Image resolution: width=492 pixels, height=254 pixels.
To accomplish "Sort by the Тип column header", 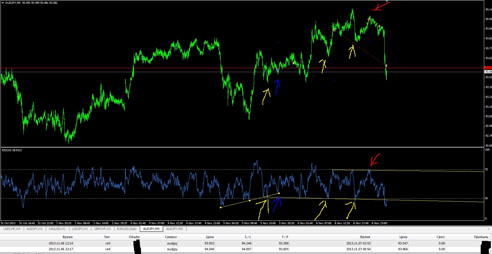I will pyautogui.click(x=107, y=237).
